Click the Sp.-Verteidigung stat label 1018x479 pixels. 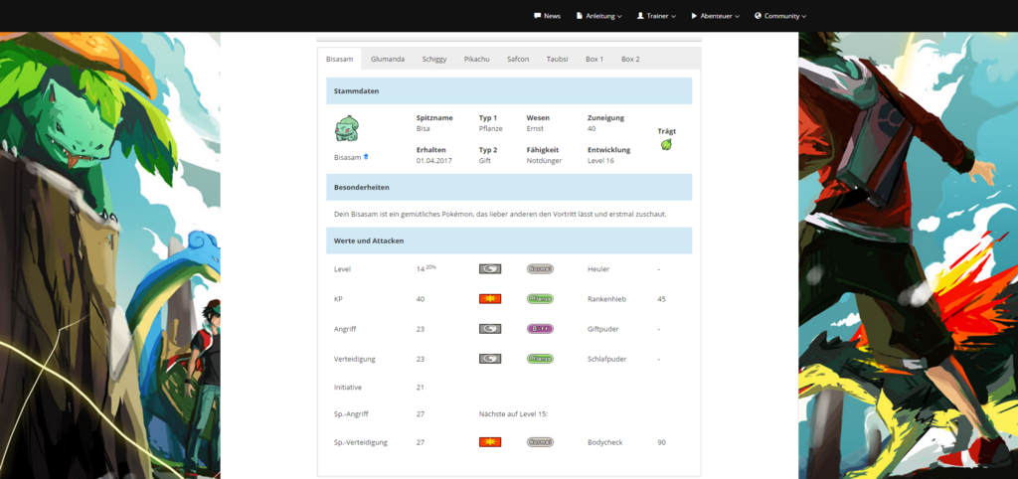click(360, 442)
